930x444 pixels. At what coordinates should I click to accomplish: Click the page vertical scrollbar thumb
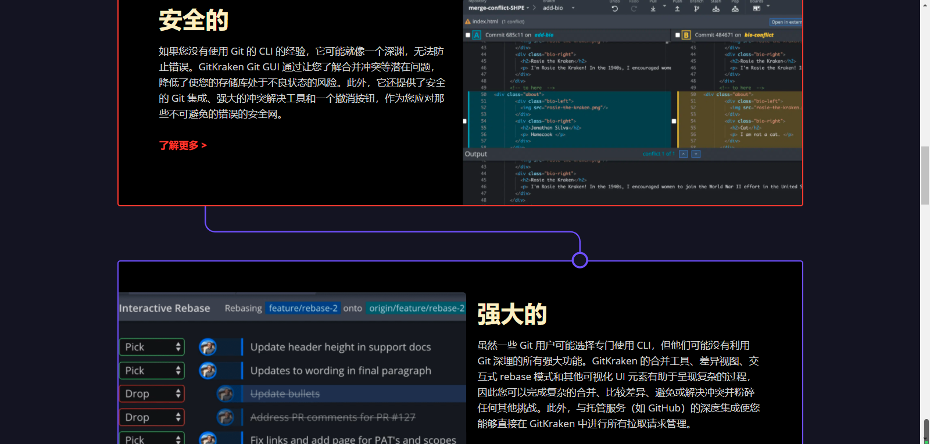point(925,176)
